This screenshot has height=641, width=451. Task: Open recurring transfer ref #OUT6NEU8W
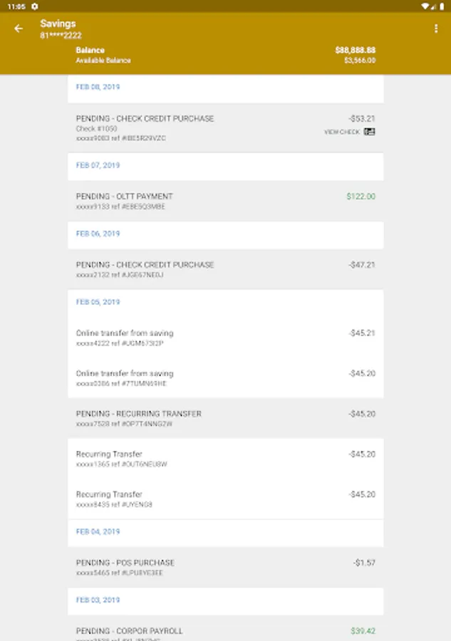225,459
